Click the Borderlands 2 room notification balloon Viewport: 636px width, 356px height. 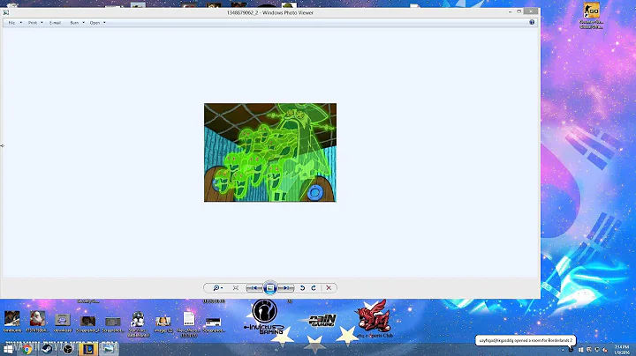click(x=526, y=340)
